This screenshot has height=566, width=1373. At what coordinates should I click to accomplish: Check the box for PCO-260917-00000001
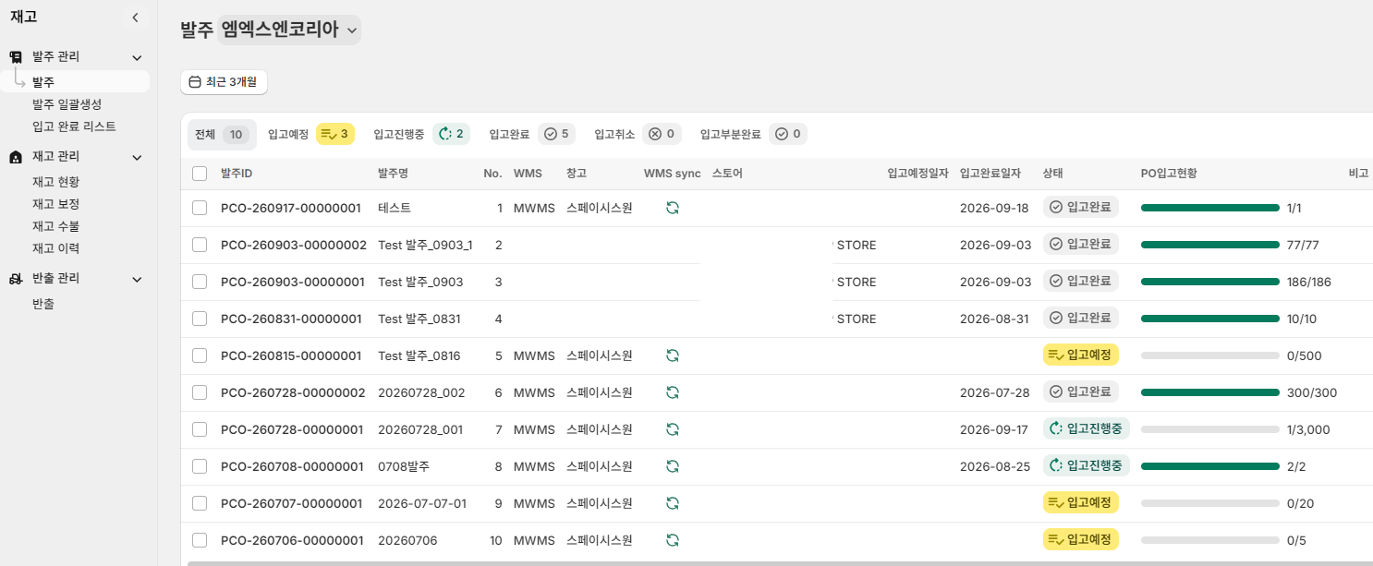[200, 208]
